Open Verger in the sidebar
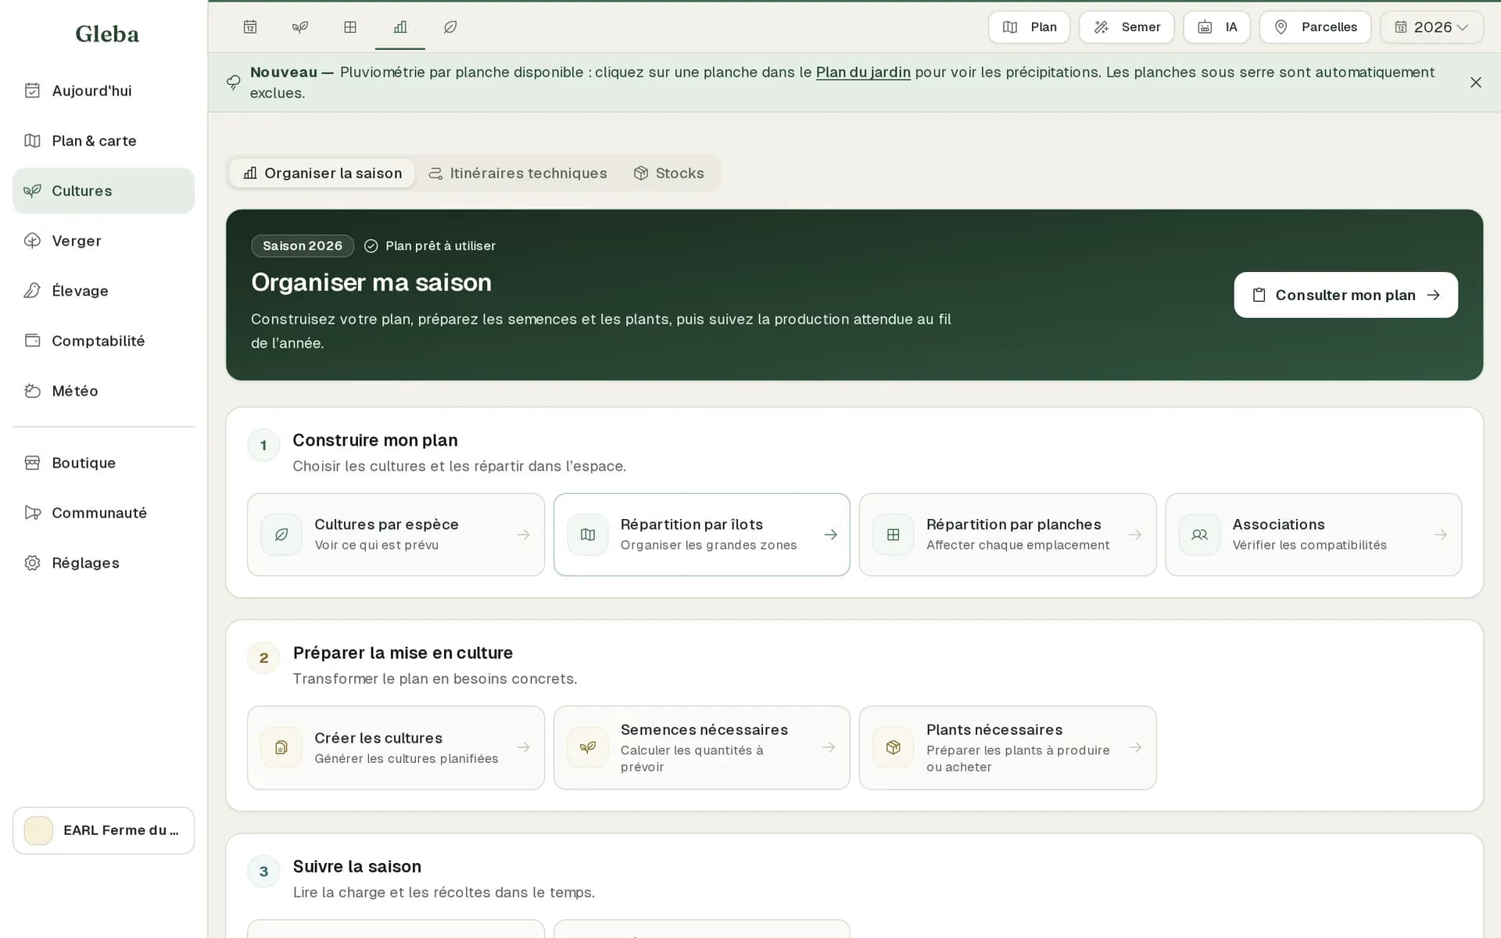Viewport: 1501px width, 938px height. [x=103, y=241]
